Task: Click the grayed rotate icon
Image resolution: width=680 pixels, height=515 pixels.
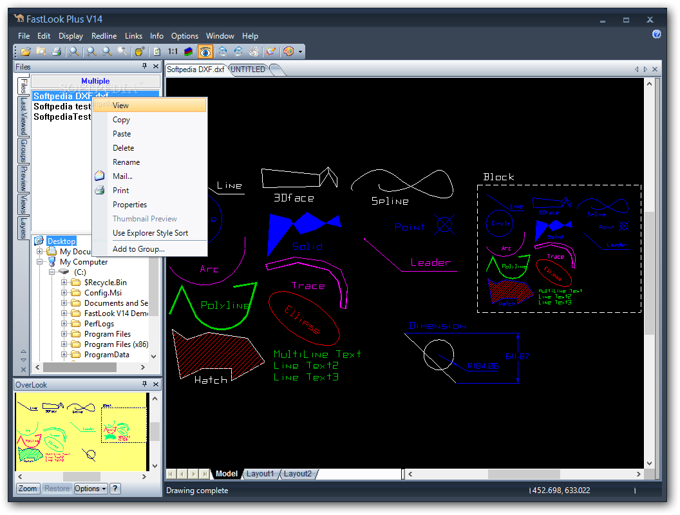Action: coord(254,51)
